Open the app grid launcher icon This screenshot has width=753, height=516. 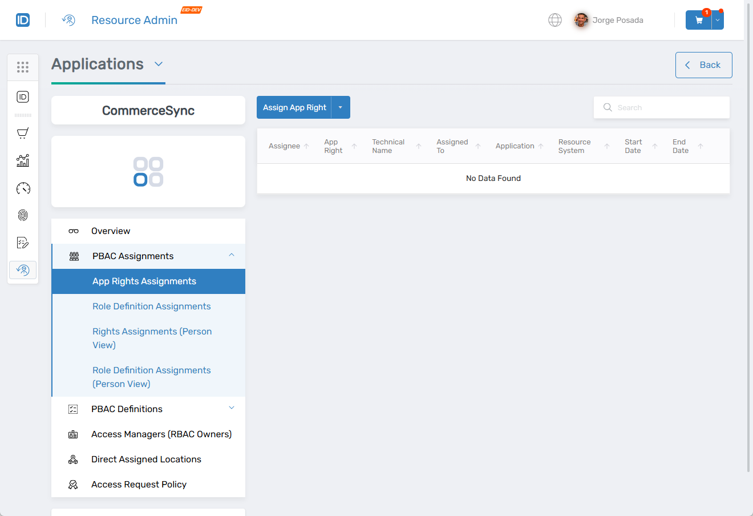click(23, 67)
